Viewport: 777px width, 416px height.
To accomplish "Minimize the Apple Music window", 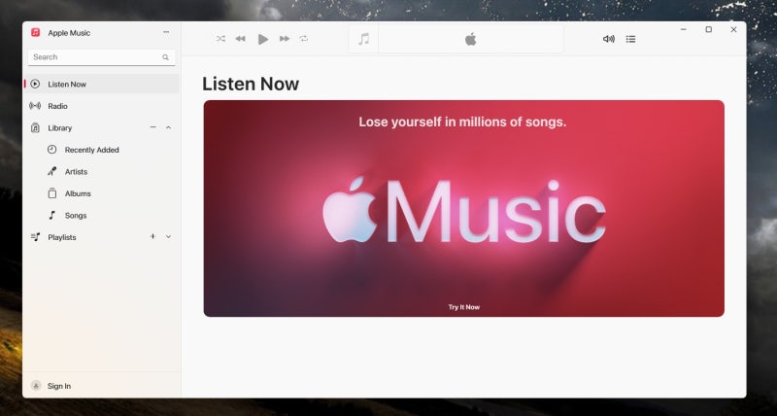I will point(684,30).
